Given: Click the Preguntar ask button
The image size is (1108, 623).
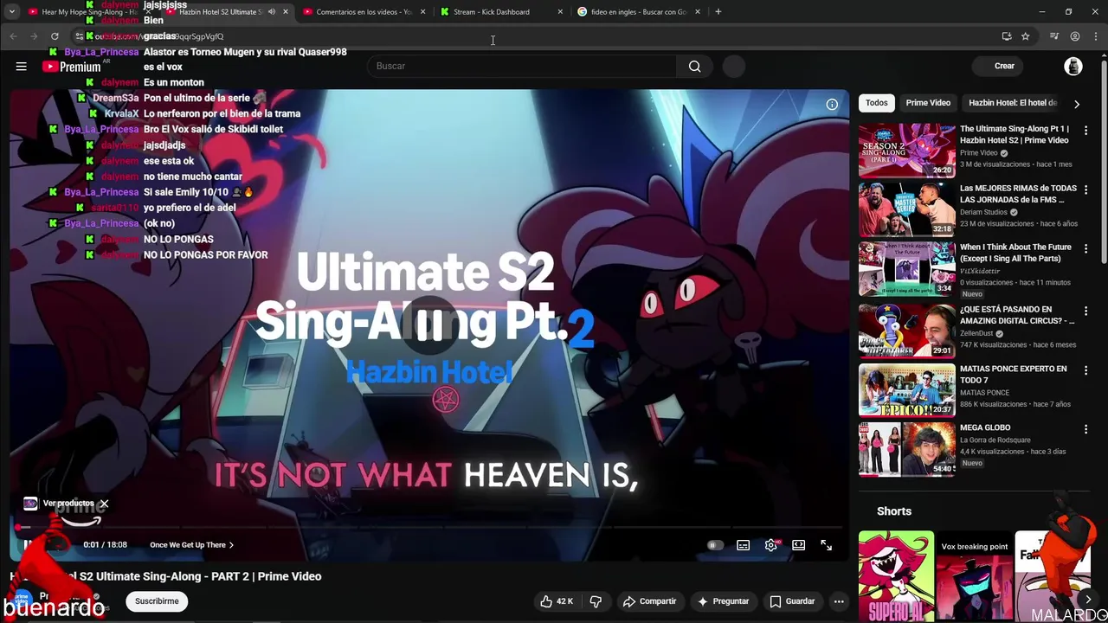Looking at the screenshot, I should click(x=724, y=601).
